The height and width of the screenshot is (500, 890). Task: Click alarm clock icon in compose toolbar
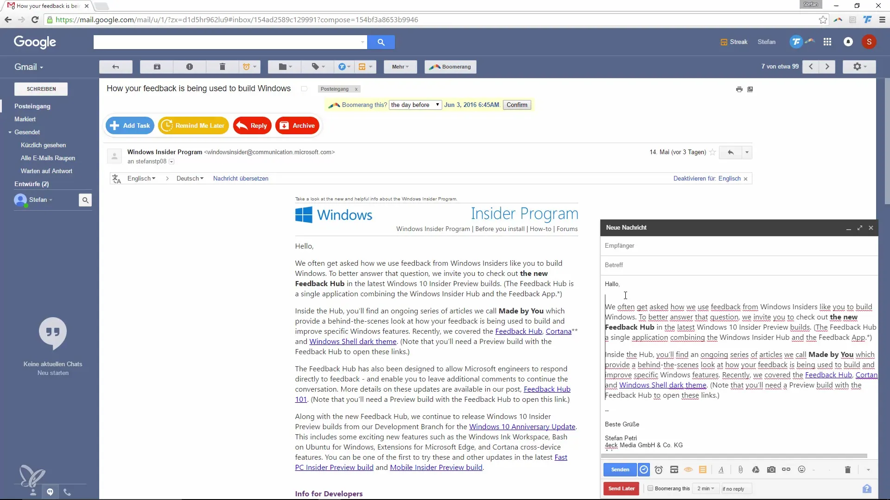659,469
